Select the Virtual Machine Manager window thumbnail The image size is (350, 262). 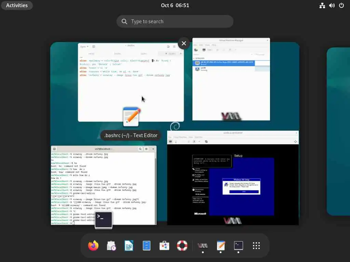point(231,79)
